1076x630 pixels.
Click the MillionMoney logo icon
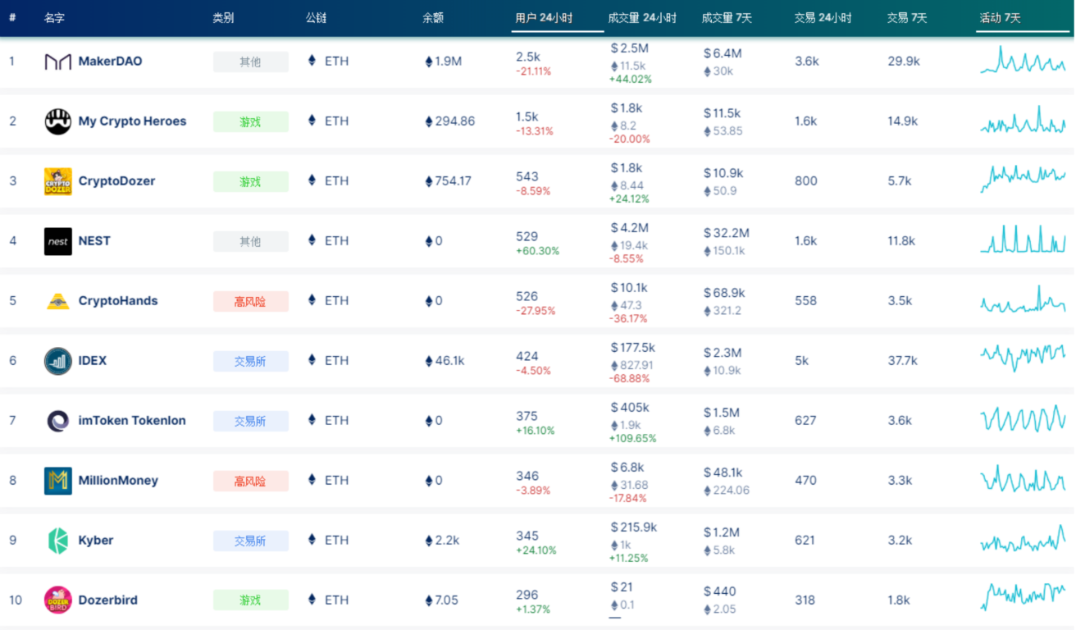[58, 481]
